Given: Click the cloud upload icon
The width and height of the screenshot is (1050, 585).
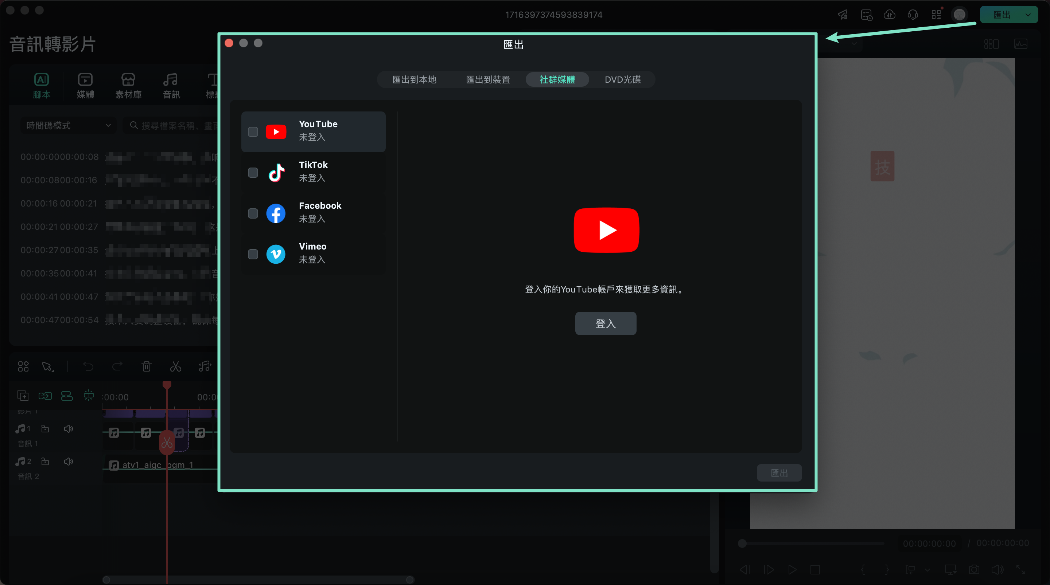Looking at the screenshot, I should [890, 15].
